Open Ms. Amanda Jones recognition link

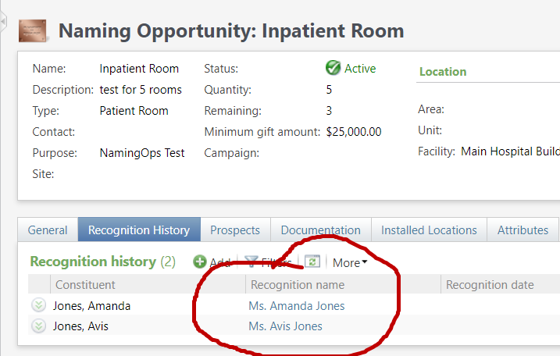[x=296, y=306]
